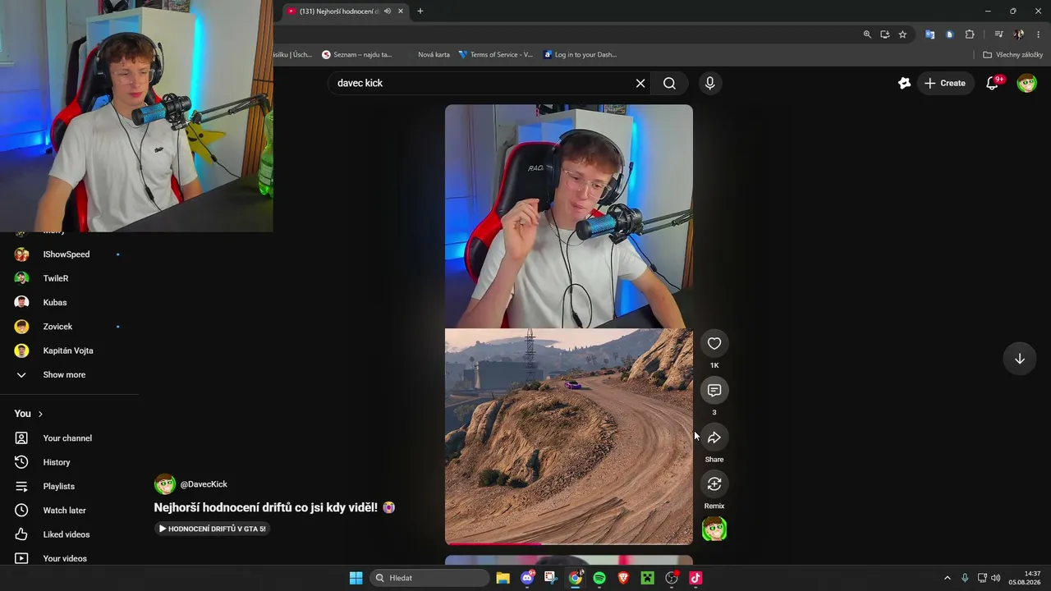Like the Short with the heart icon

click(714, 344)
